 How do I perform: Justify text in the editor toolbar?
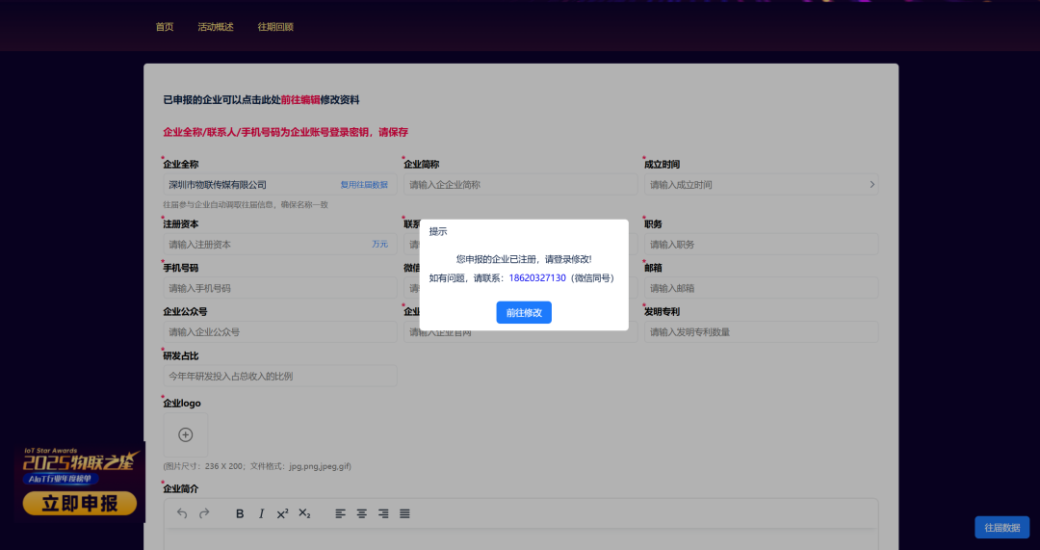click(404, 513)
